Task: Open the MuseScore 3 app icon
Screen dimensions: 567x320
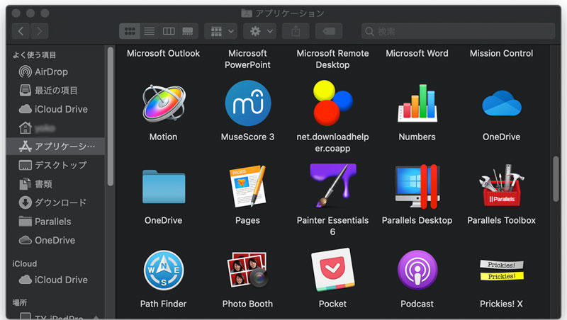Action: coord(247,103)
